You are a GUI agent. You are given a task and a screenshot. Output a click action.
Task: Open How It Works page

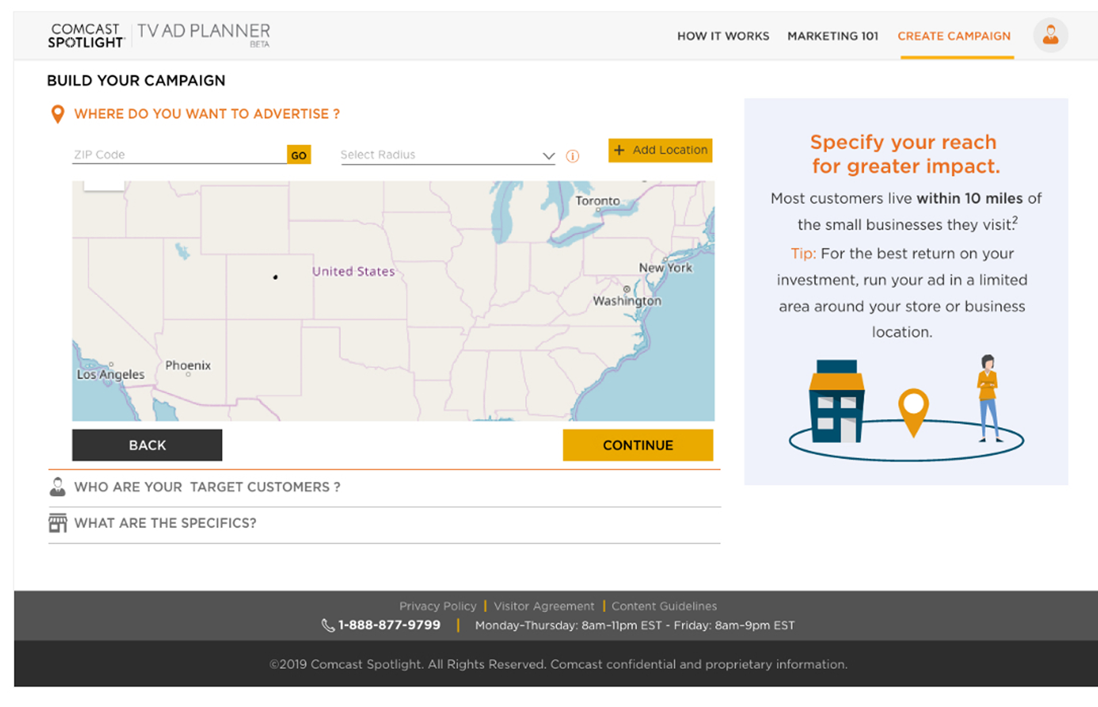(723, 36)
